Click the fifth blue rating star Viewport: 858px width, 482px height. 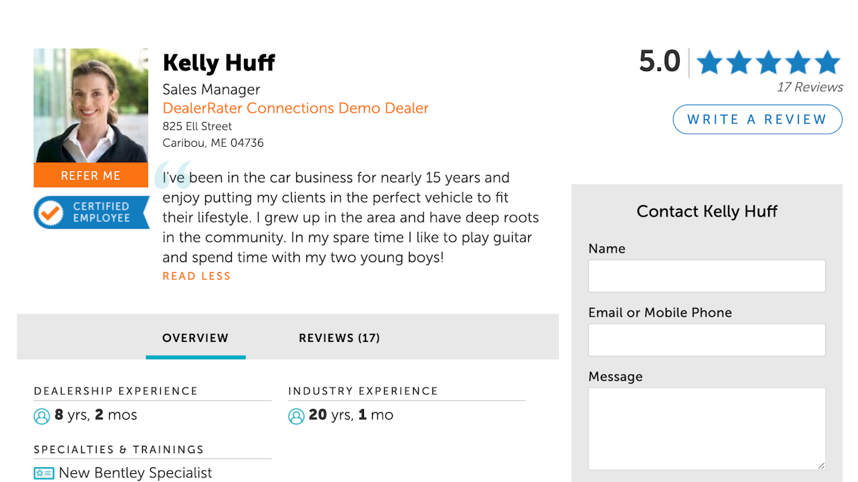tap(827, 63)
